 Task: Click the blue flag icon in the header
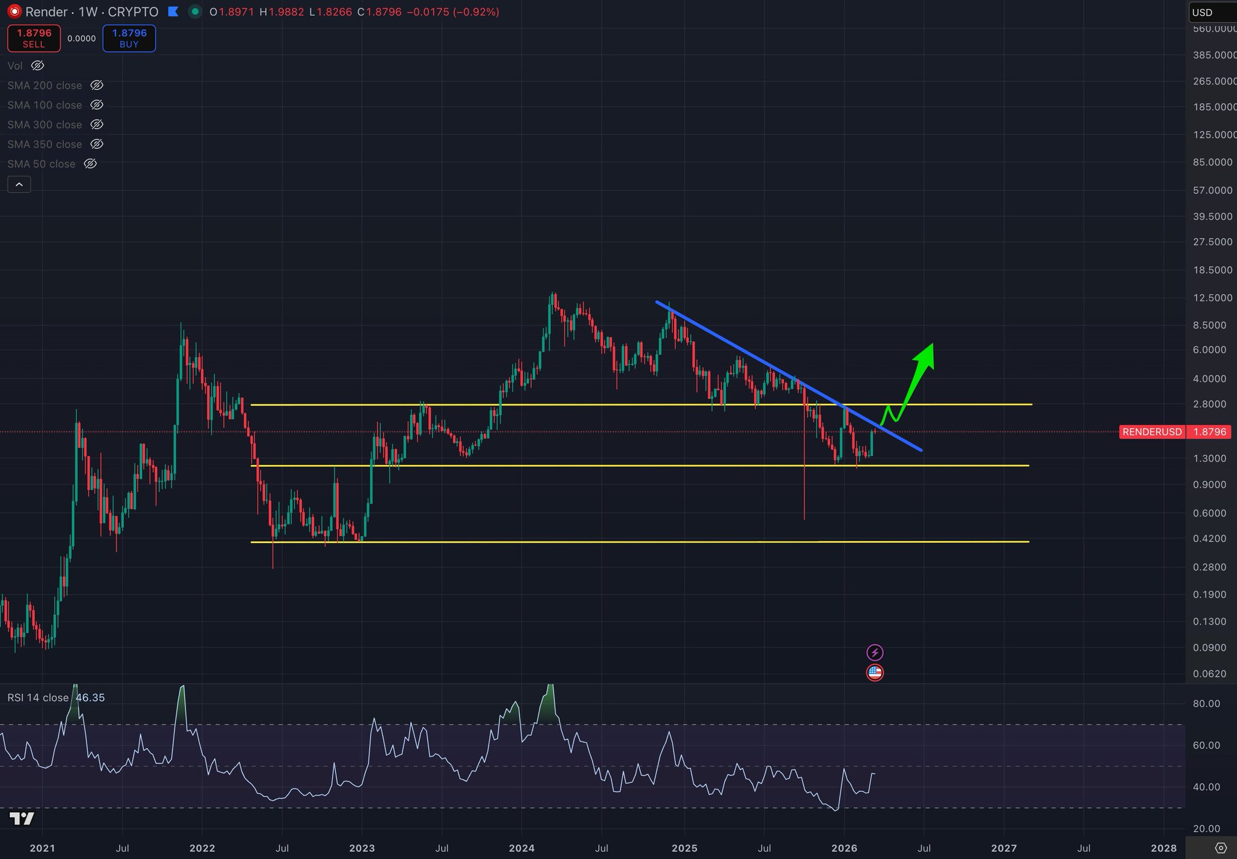[x=173, y=11]
